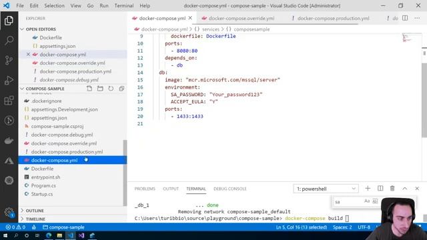This screenshot has height=240, width=427.
Task: Refresh the explorer file tree
Action: click(111, 89)
